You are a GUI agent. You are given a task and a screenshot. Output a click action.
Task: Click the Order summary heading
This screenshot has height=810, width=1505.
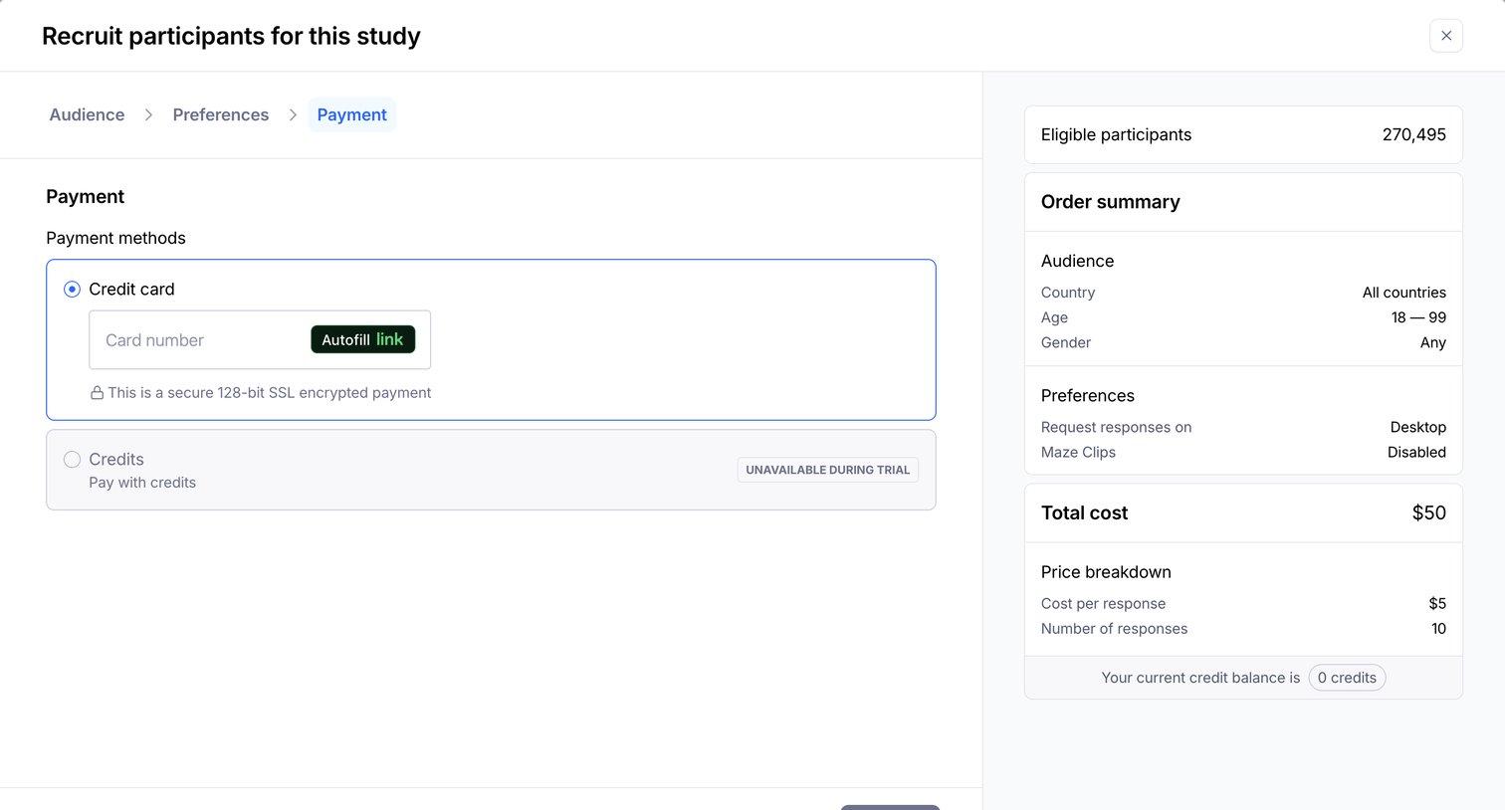point(1111,202)
